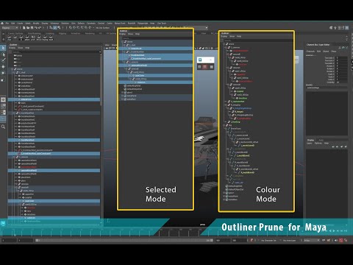Click the search field in Colour Mode outliner
Image resolution: width=353 pixels, height=265 pixels.
coord(258,40)
